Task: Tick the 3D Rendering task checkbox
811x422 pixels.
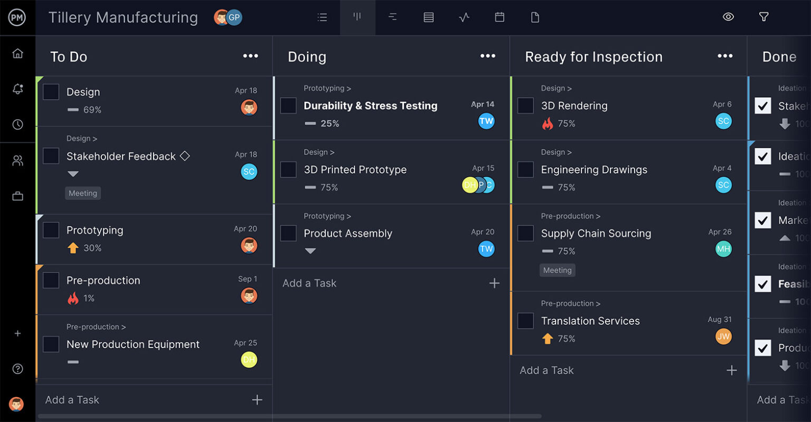Action: (525, 105)
